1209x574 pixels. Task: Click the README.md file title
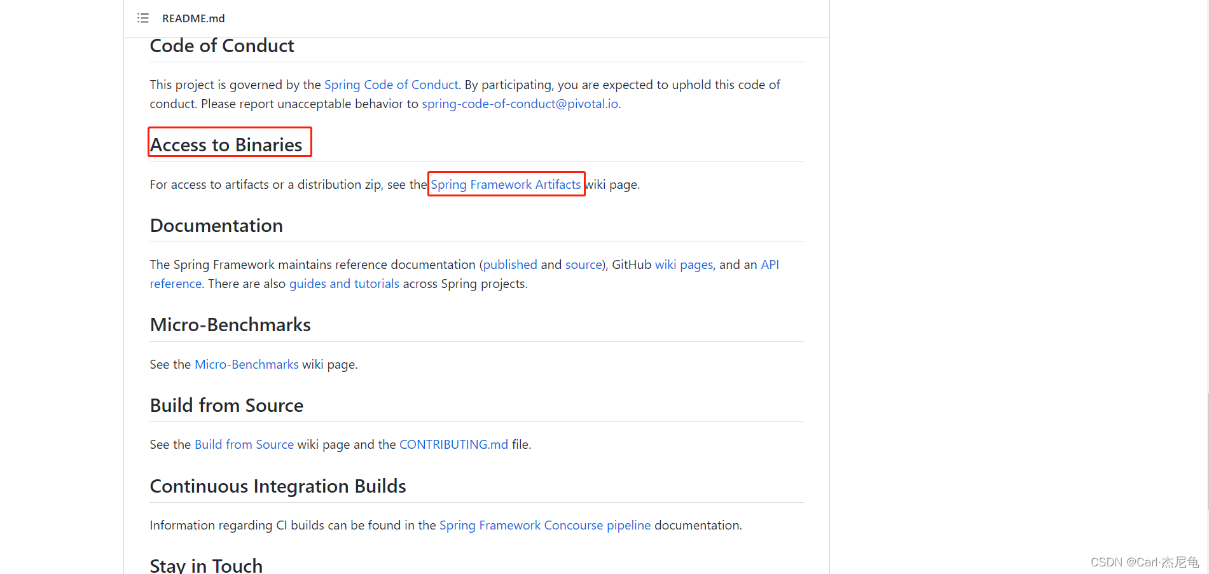(193, 18)
